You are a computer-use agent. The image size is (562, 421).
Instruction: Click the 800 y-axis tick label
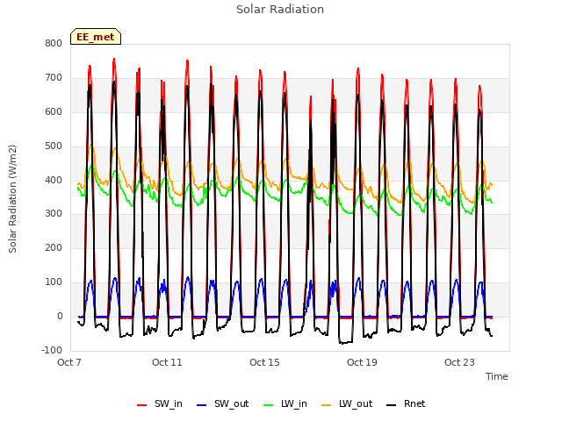(54, 43)
